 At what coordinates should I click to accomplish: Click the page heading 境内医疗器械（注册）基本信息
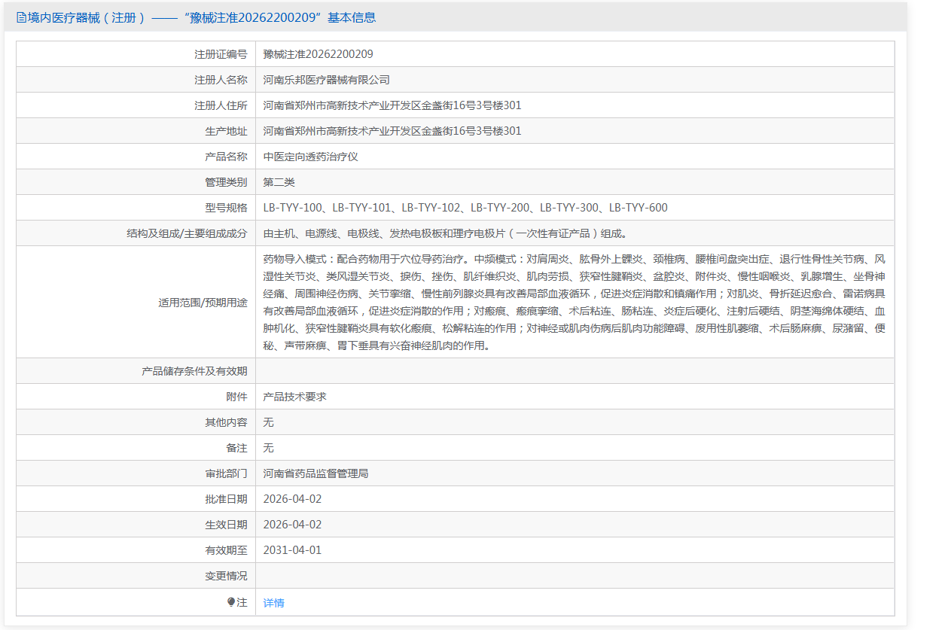coord(202,17)
